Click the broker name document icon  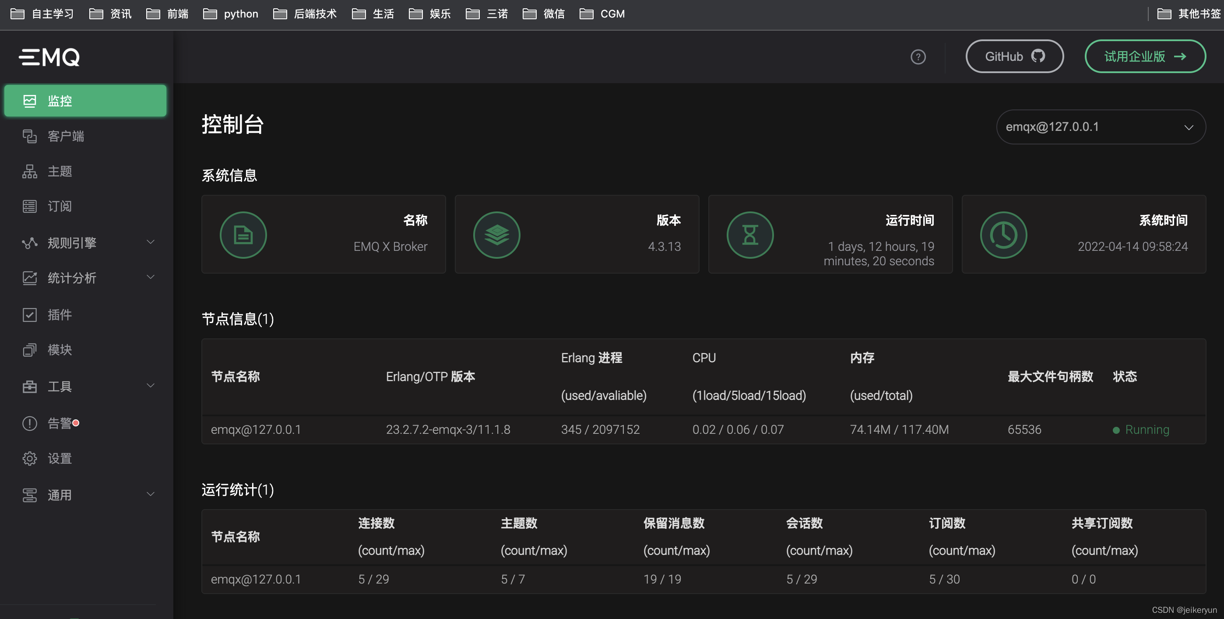click(x=243, y=235)
